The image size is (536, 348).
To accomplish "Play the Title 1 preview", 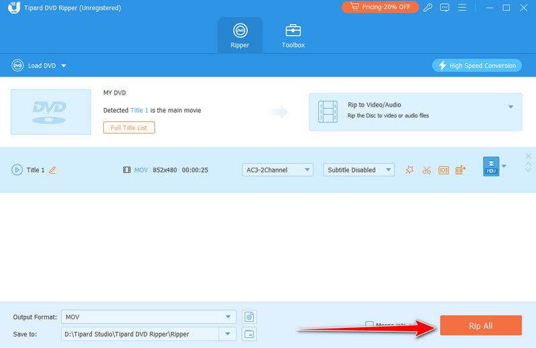I will 17,170.
